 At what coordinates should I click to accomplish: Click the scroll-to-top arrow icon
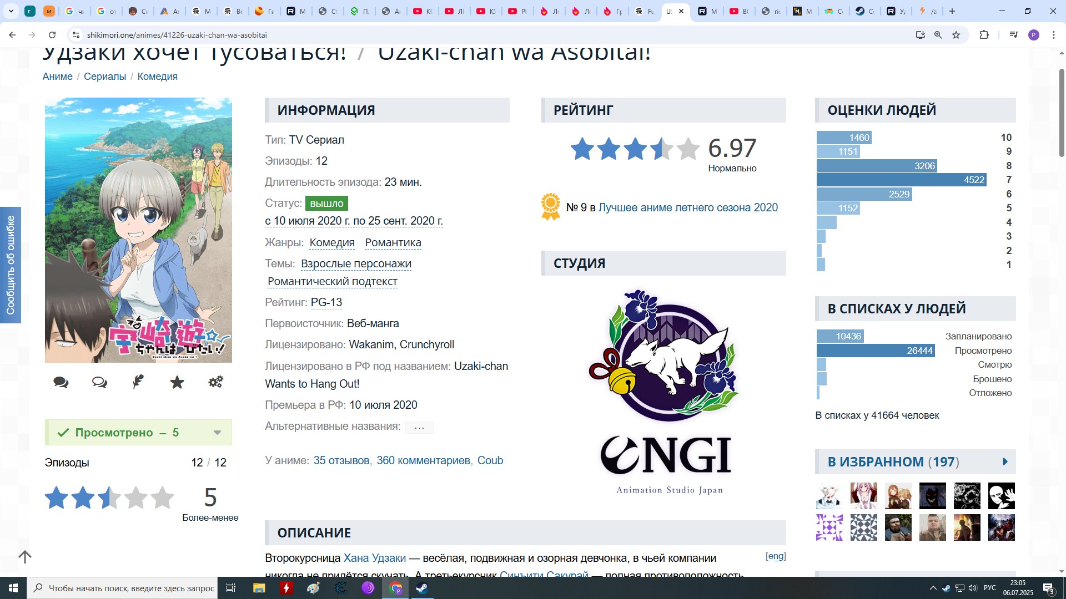(25, 556)
